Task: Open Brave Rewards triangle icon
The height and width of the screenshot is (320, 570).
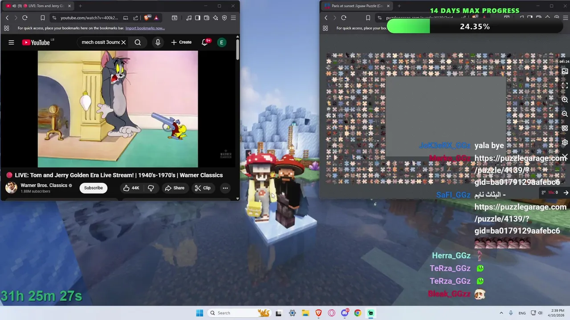Action: [156, 18]
